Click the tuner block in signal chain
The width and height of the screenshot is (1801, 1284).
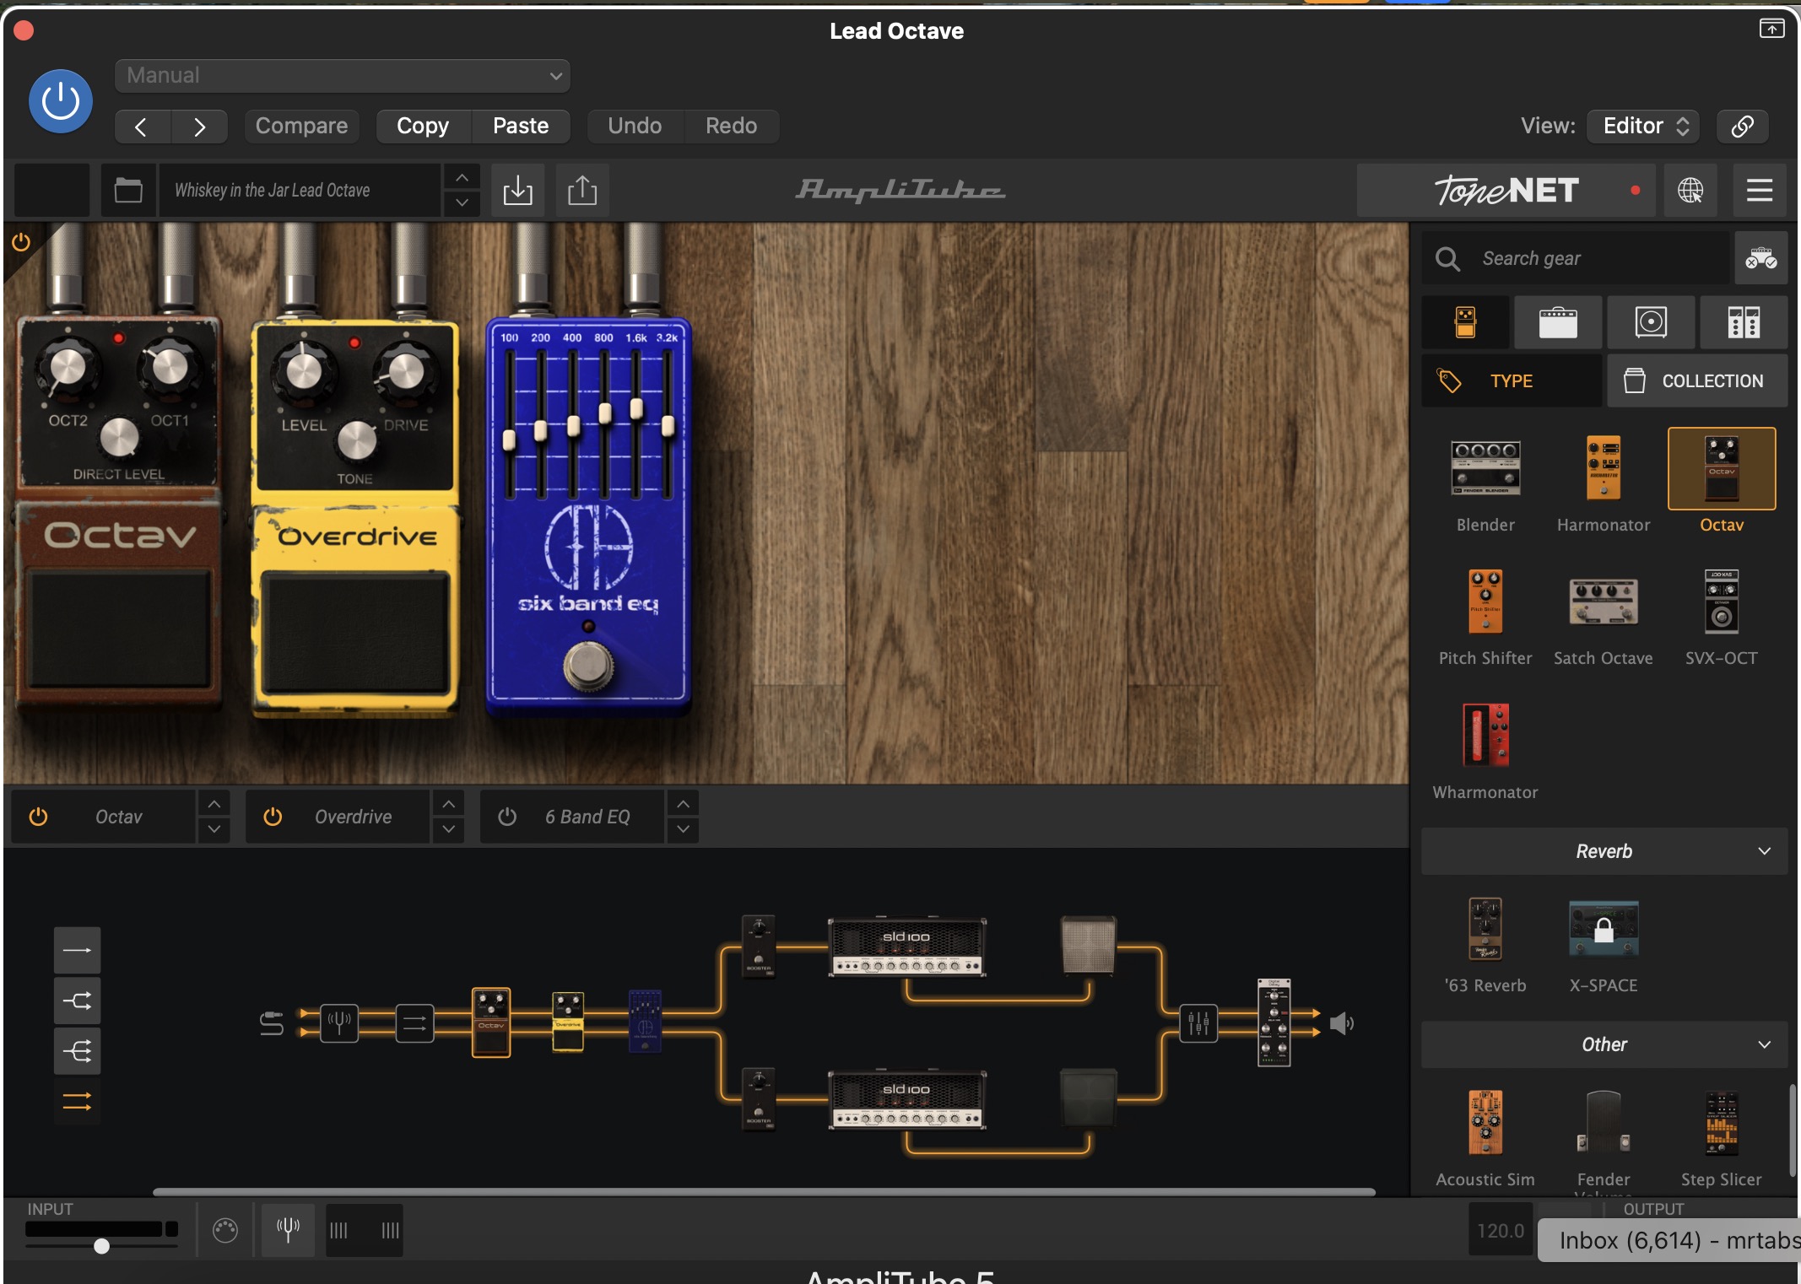pyautogui.click(x=339, y=1023)
